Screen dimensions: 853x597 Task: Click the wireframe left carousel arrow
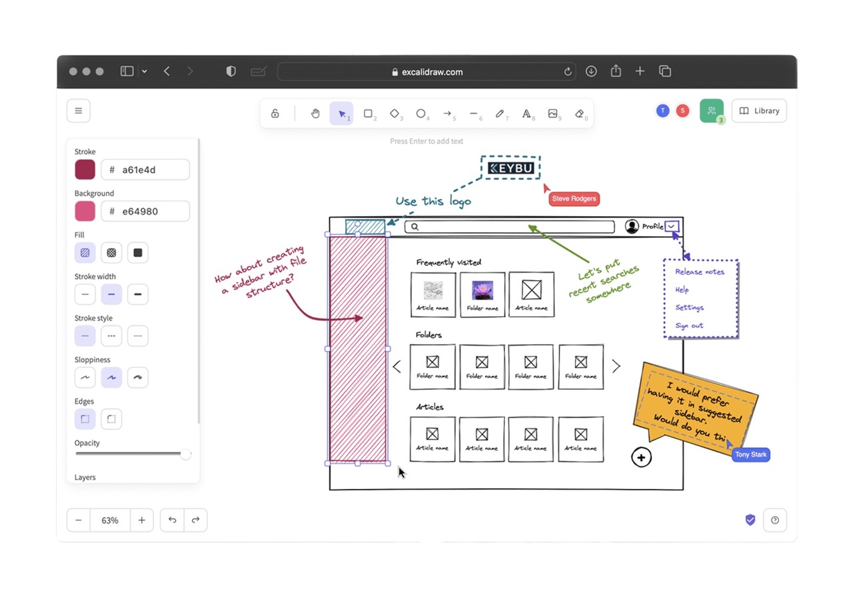tap(397, 366)
